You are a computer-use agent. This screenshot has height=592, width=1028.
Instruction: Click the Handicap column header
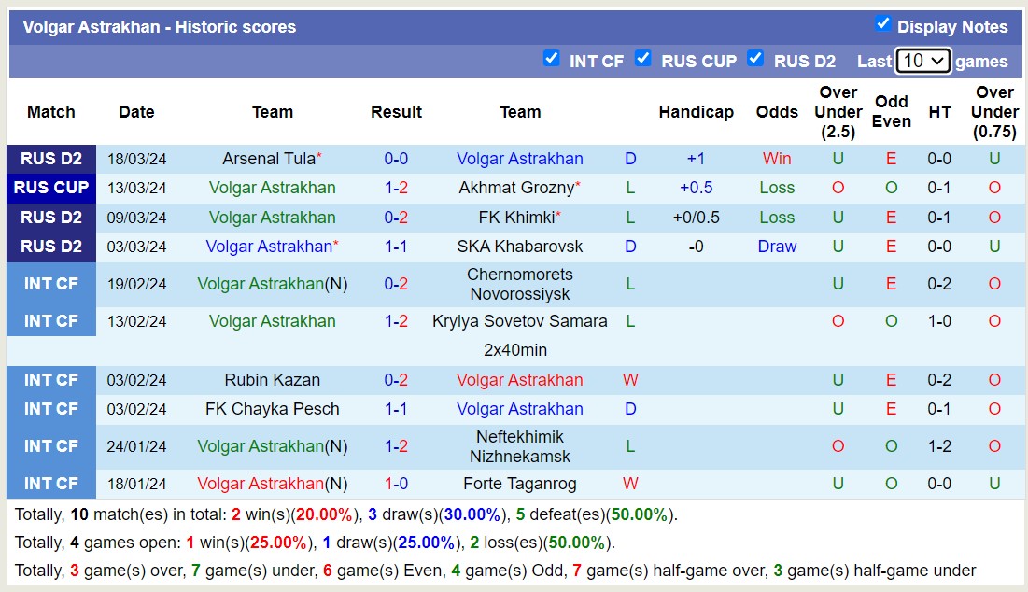click(696, 112)
